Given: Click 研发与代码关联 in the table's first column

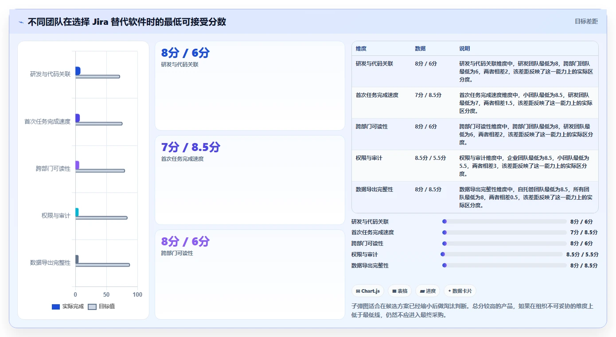Looking at the screenshot, I should point(374,64).
